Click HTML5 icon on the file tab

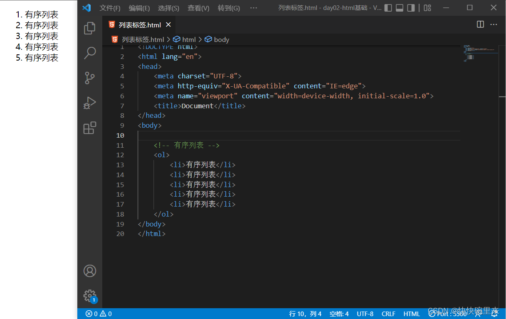click(112, 24)
